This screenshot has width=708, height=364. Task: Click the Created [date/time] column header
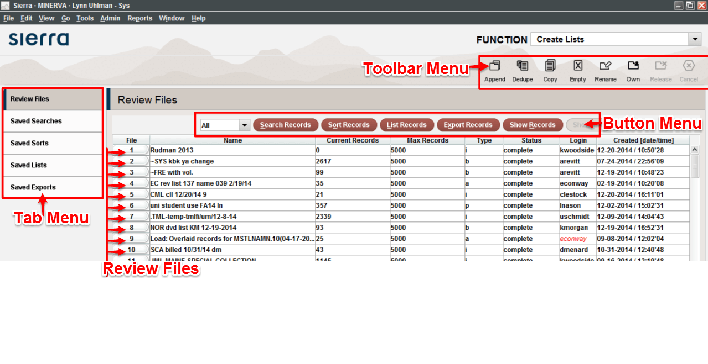tap(643, 140)
